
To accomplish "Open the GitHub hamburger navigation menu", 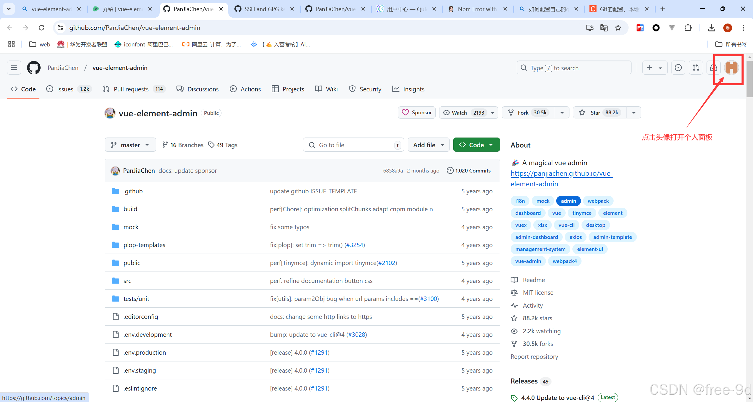I will tap(14, 68).
